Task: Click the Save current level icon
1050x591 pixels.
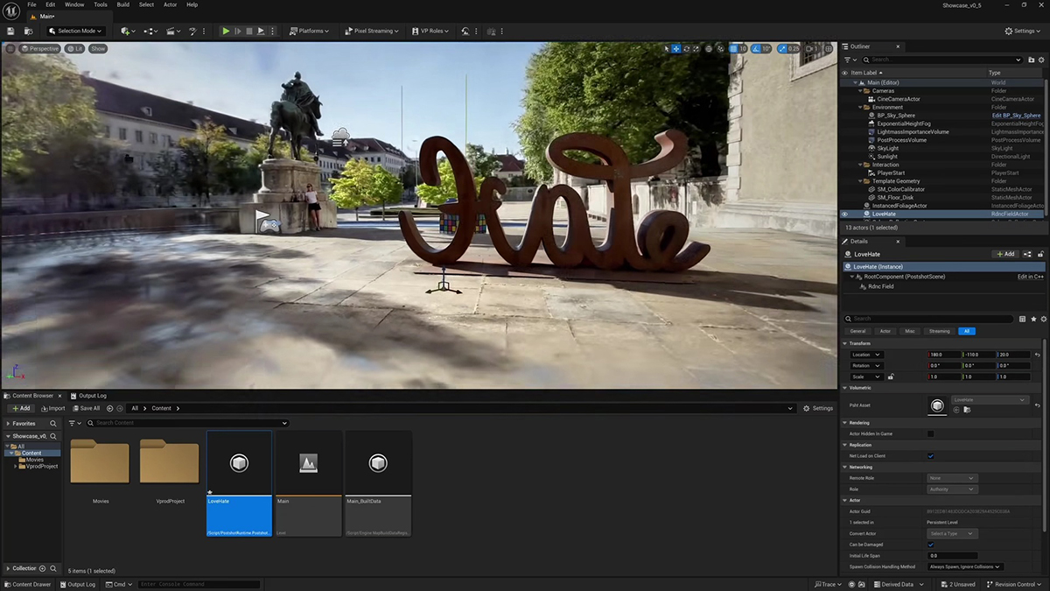Action: (10, 31)
